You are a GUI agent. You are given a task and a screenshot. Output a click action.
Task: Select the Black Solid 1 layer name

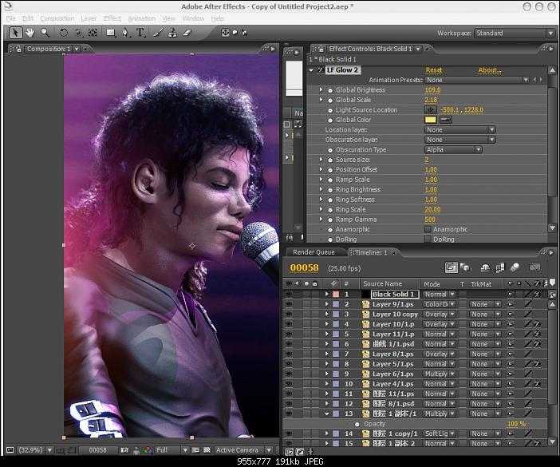(394, 294)
